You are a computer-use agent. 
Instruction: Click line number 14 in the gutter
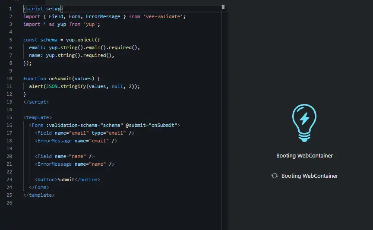click(x=9, y=110)
